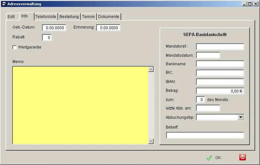This screenshot has width=260, height=165.
Task: Click the Betrag amount field
Action: pyautogui.click(x=220, y=91)
